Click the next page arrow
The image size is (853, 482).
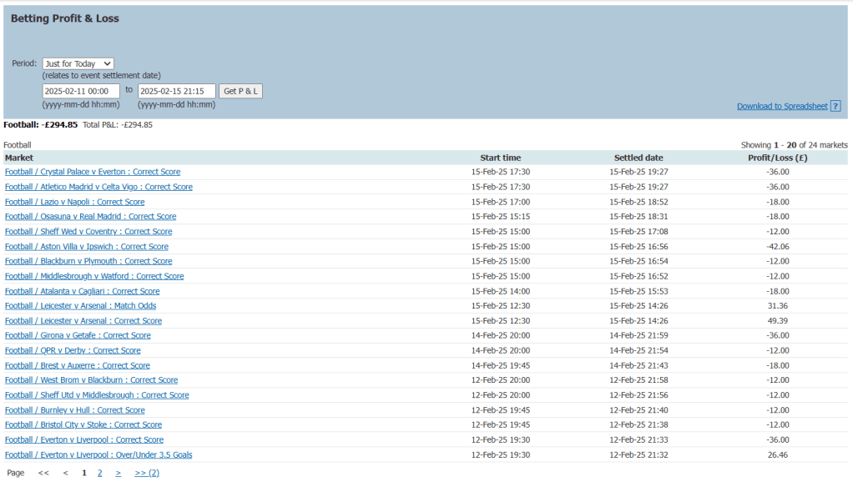click(118, 473)
